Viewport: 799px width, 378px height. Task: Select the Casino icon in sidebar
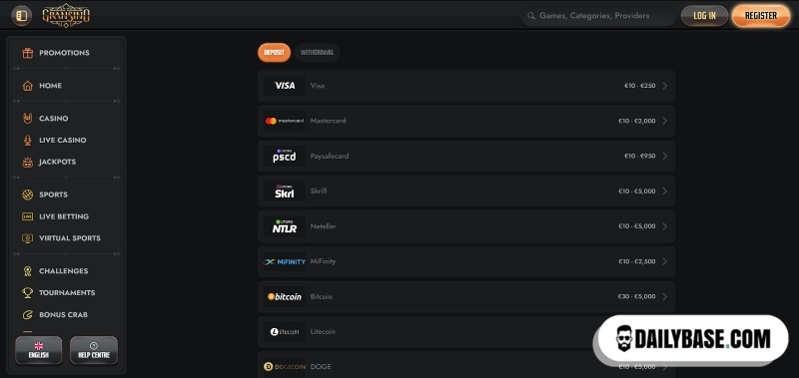[28, 118]
